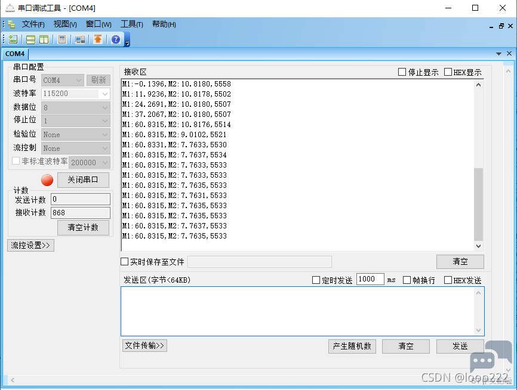
Task: Click the MDI child restore icon
Action: pyautogui.click(x=501, y=26)
